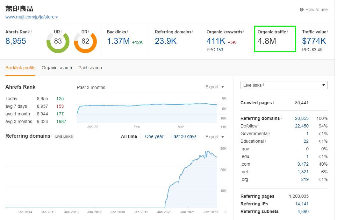337x220 pixels.
Task: Click the orange DR 82 donut gauge
Action: pyautogui.click(x=85, y=42)
